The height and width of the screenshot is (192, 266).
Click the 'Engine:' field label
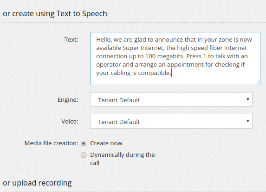pyautogui.click(x=68, y=100)
